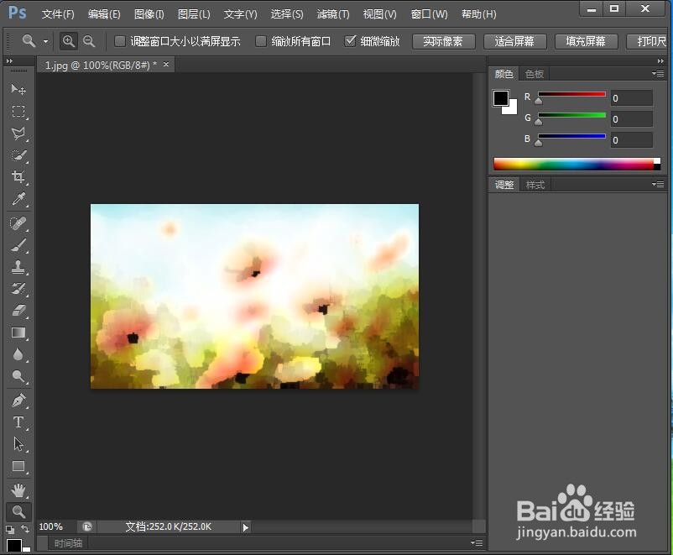Open the Adjustments panel options menu

658,185
